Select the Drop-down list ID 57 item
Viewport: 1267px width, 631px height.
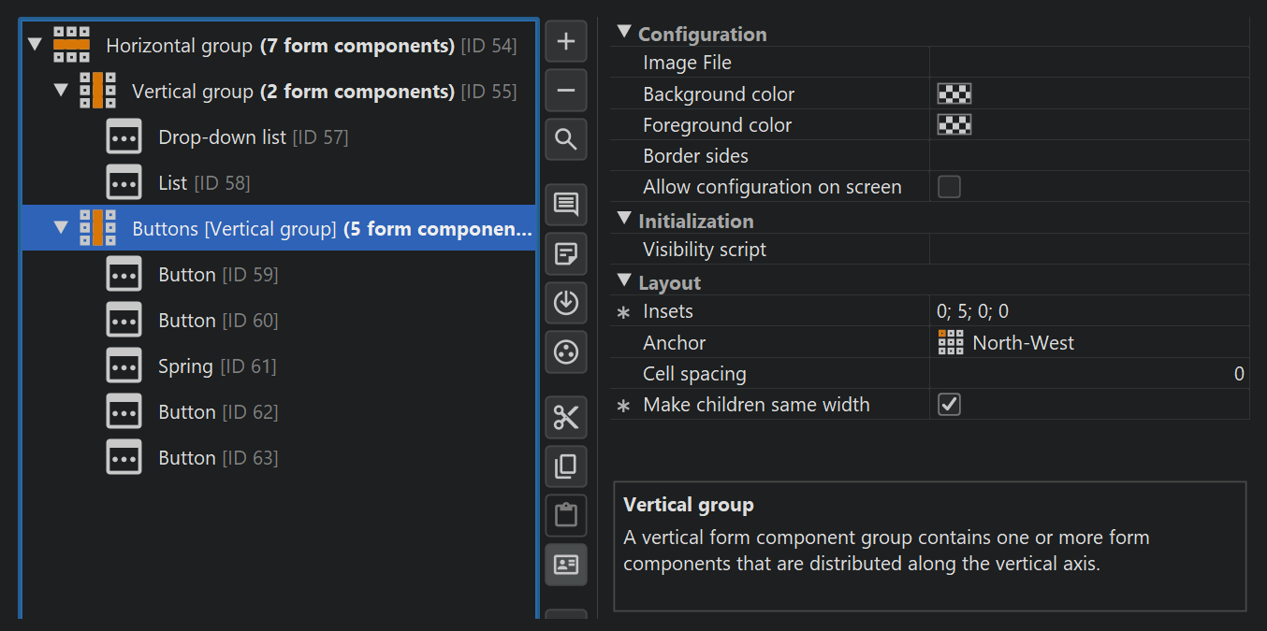click(222, 137)
